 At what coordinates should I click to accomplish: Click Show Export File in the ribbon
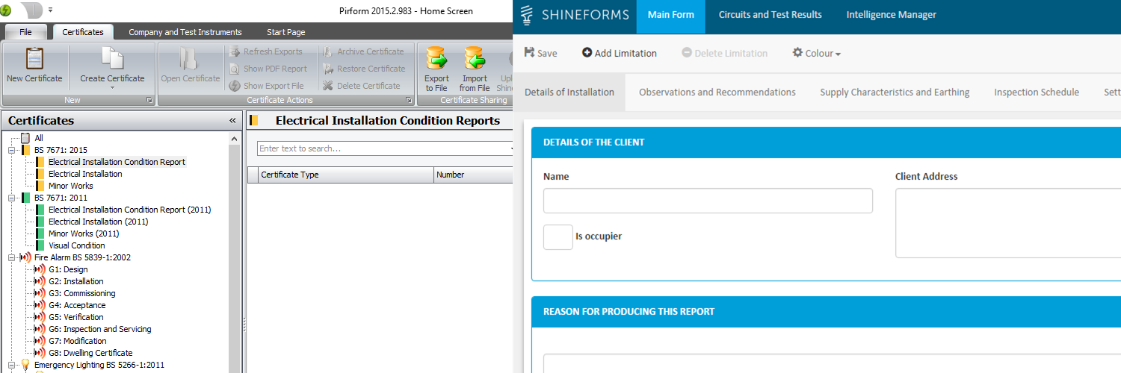coord(266,86)
